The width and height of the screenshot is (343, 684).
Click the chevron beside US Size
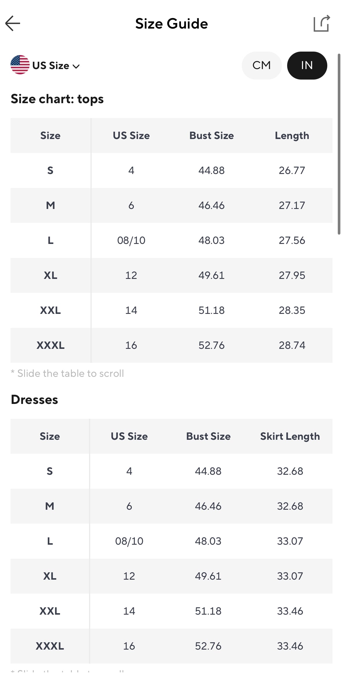click(x=76, y=66)
